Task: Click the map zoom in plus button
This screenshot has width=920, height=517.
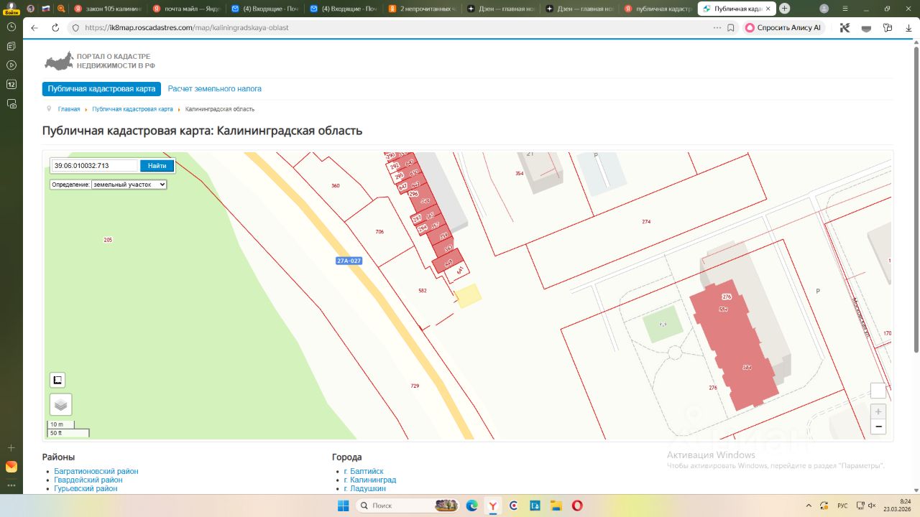Action: (x=878, y=412)
